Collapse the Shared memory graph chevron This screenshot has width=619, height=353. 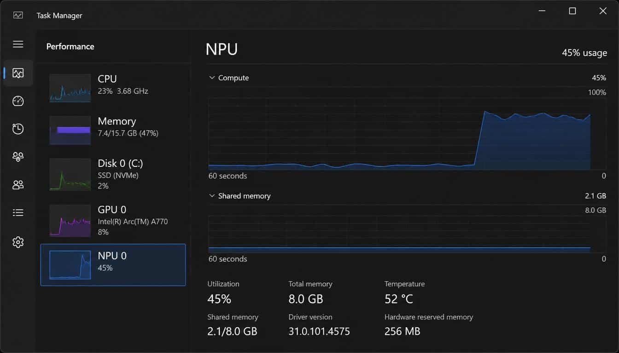click(x=212, y=196)
